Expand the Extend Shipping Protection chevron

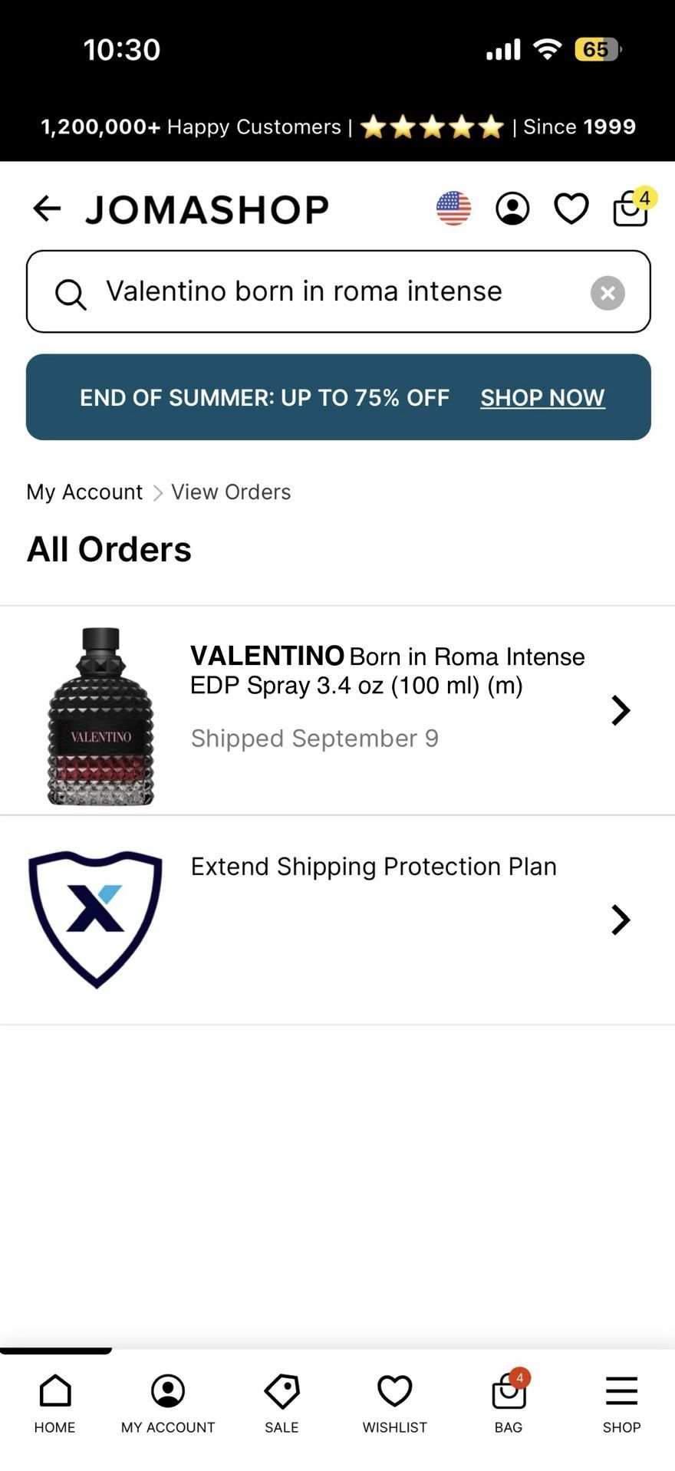(x=620, y=920)
